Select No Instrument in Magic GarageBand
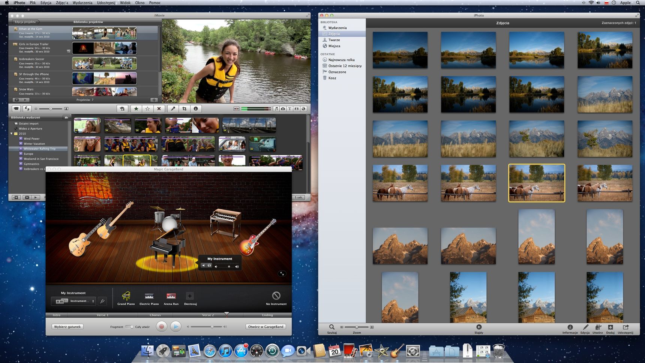The height and width of the screenshot is (363, 645). coord(276,298)
